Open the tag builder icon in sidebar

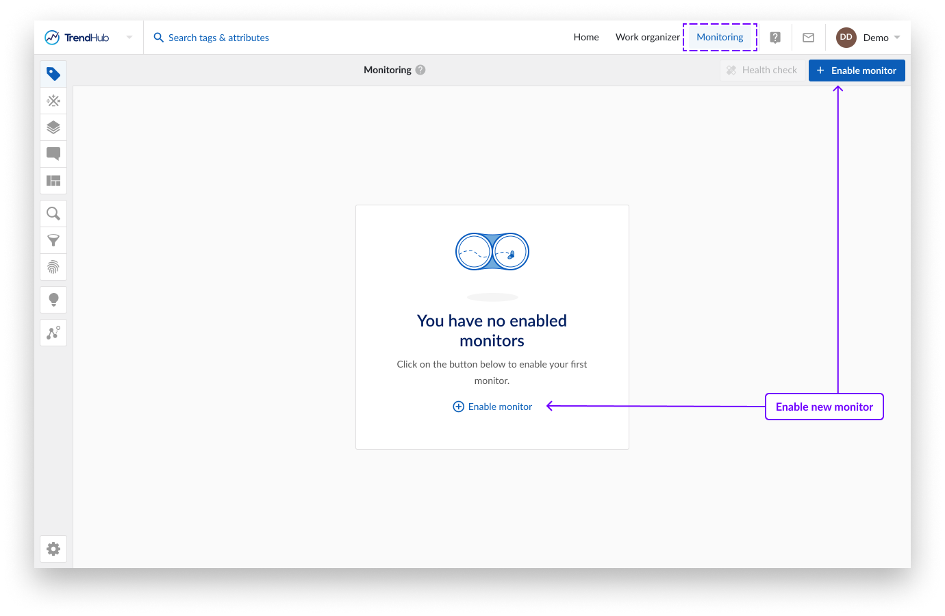[x=53, y=74]
